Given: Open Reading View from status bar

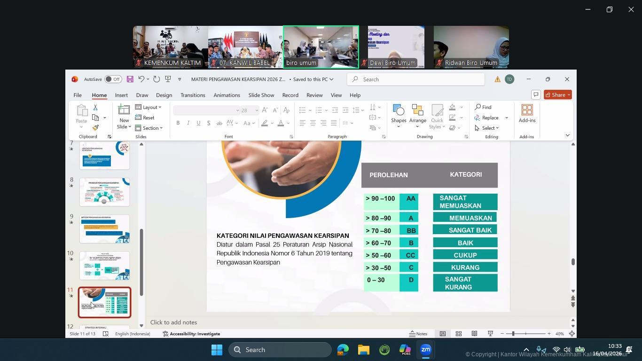Looking at the screenshot, I should 474,334.
